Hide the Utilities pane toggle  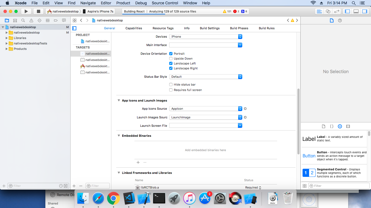[x=365, y=11]
